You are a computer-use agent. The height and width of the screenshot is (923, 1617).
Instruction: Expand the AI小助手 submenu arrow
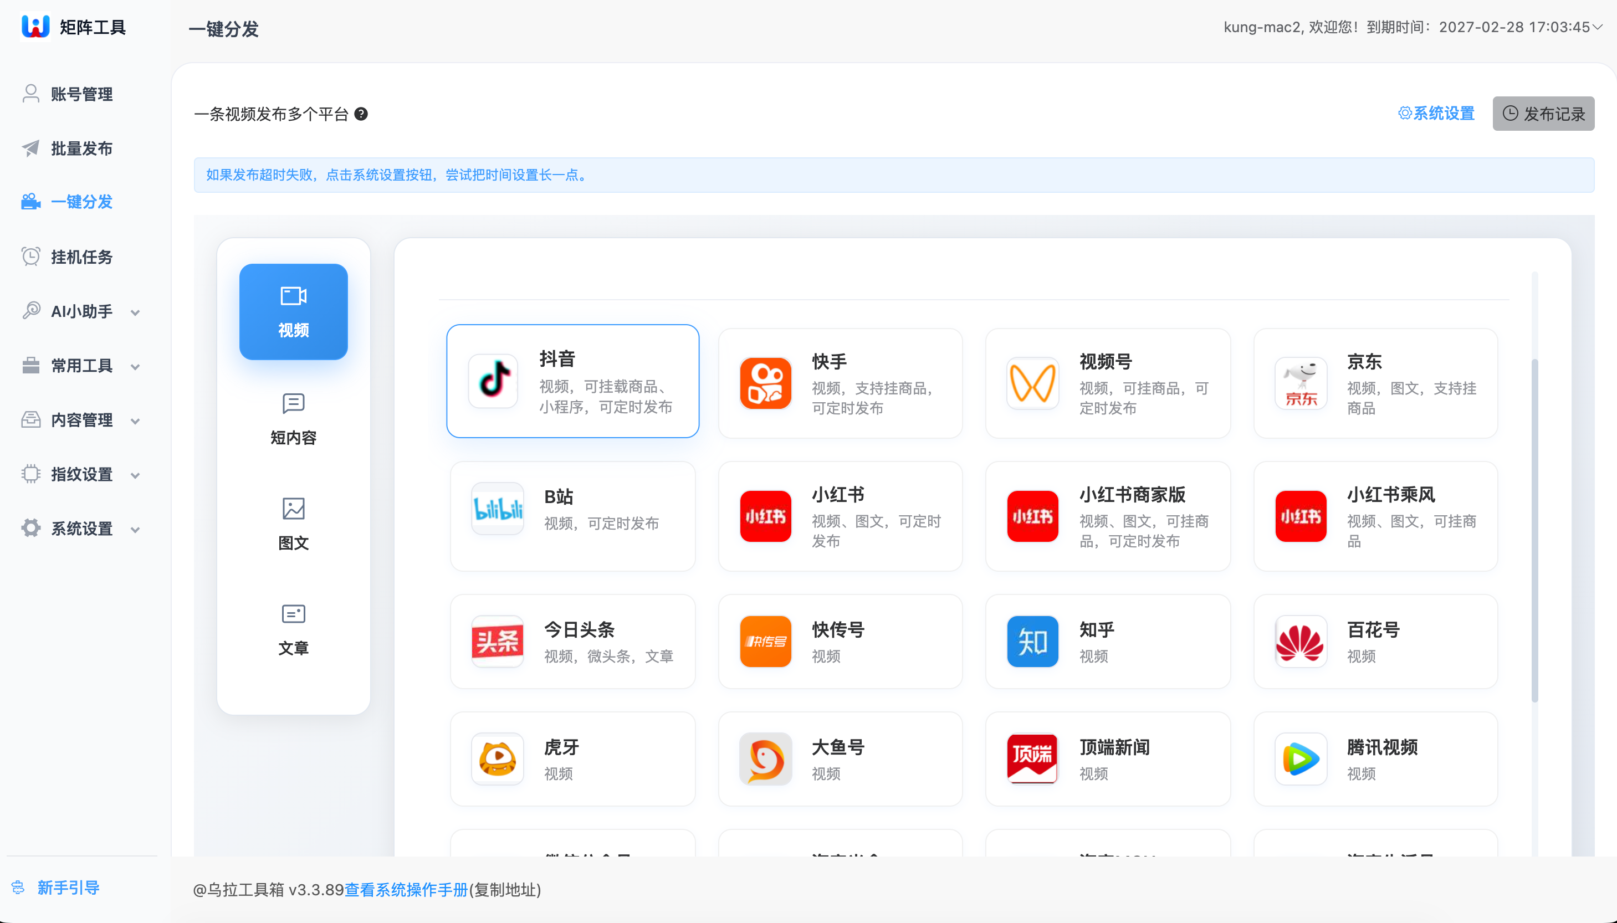135,312
